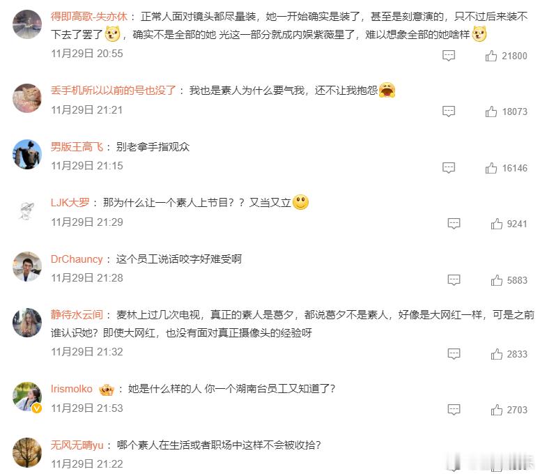Like the comment with 18073 likes
The height and width of the screenshot is (476, 540).
tap(491, 112)
